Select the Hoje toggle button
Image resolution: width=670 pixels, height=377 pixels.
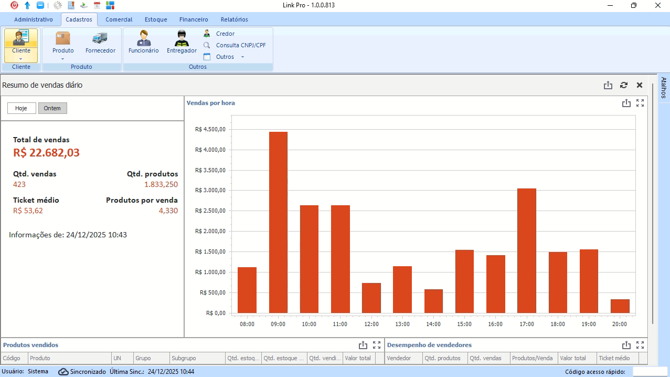coord(22,108)
